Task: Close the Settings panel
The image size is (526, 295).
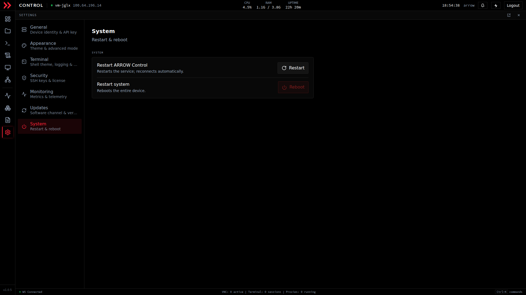Action: pos(519,15)
